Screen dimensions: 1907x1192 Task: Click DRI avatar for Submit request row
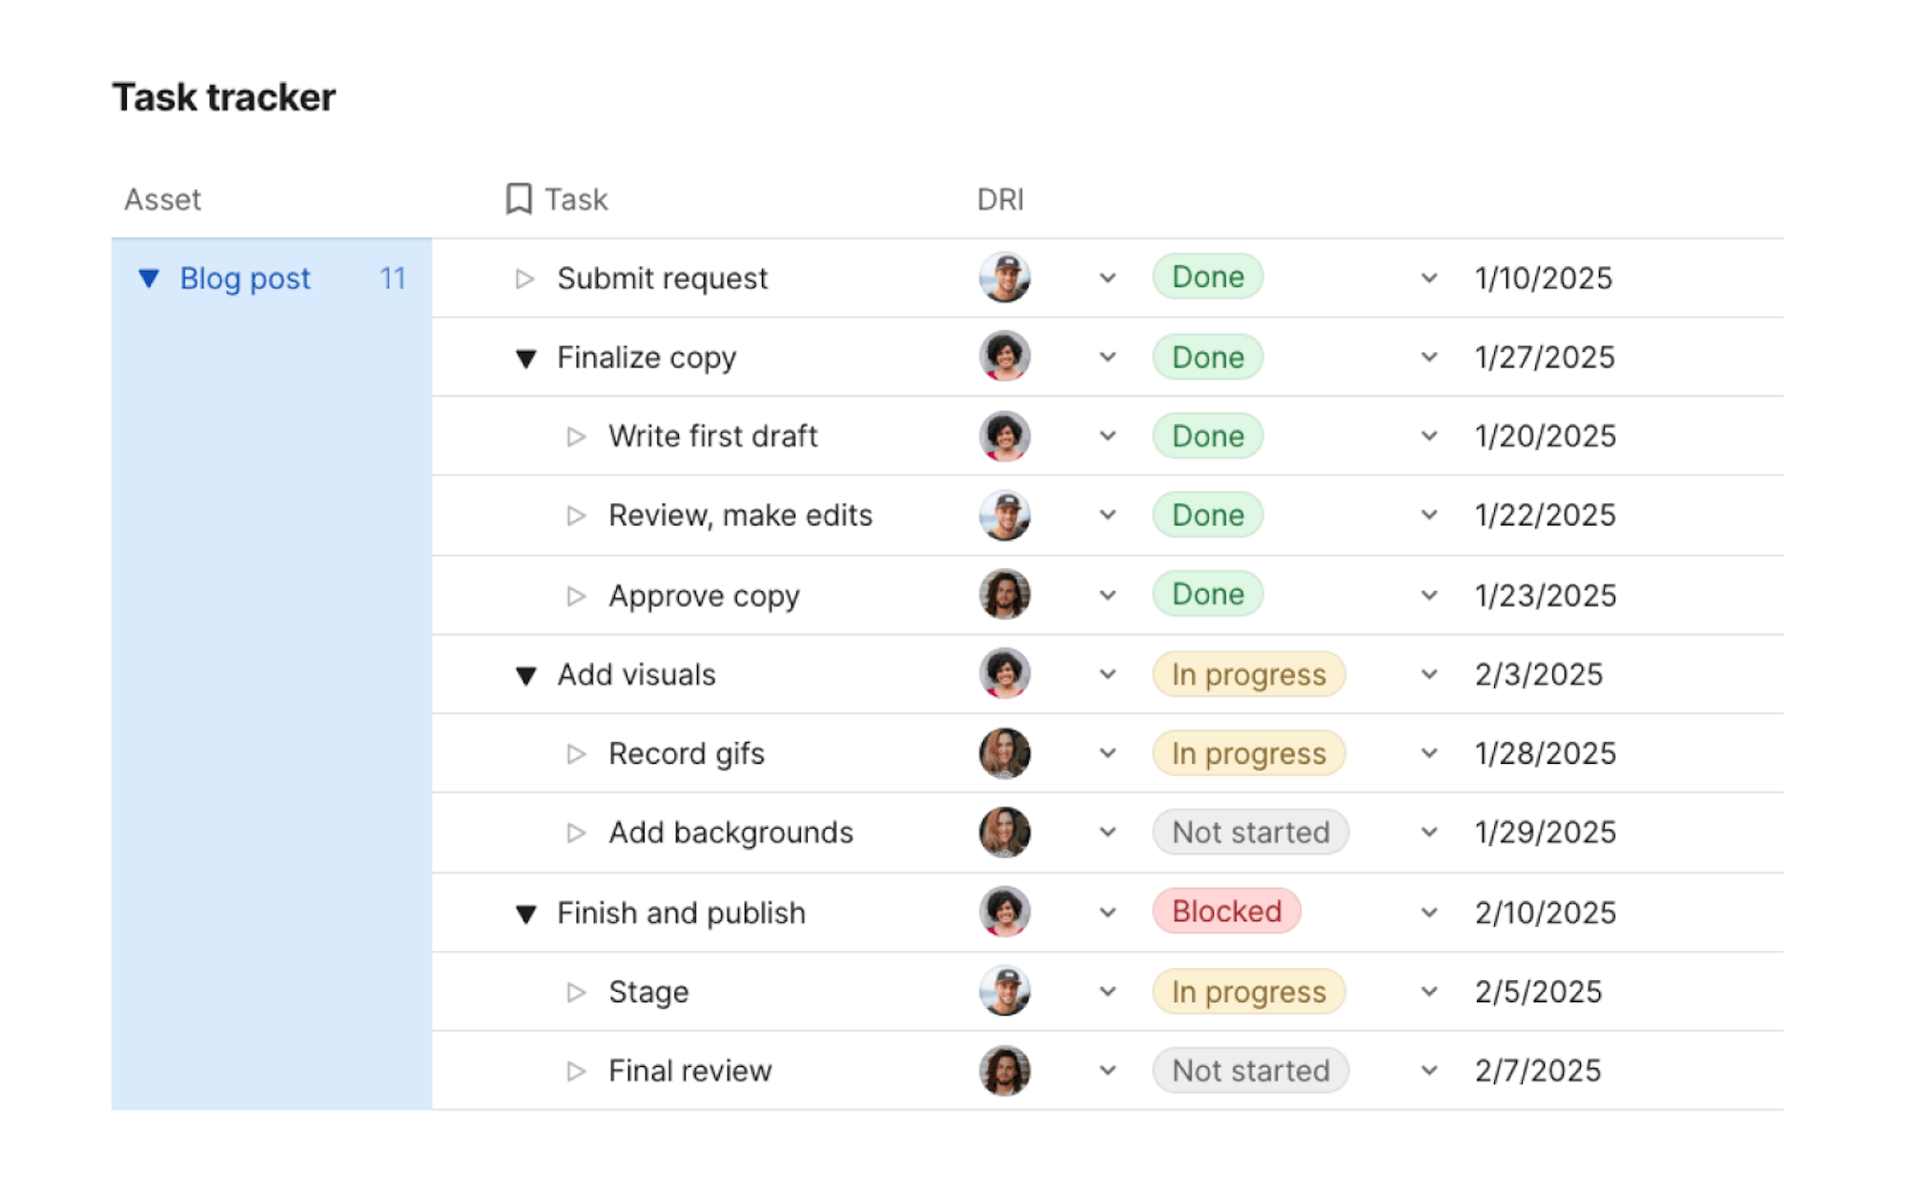click(1004, 277)
